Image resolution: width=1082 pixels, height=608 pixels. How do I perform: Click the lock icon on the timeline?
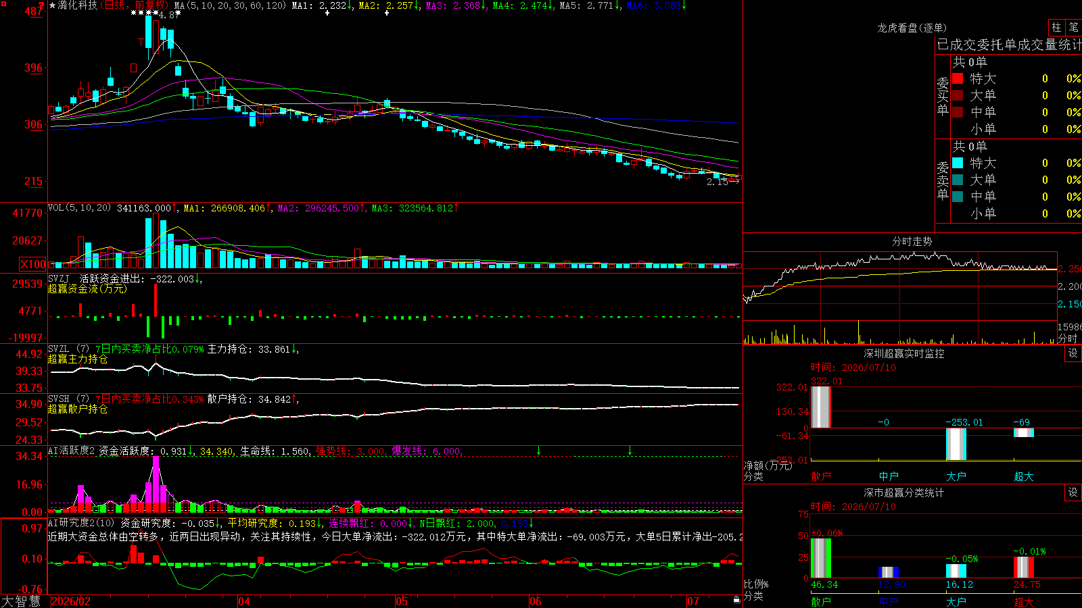(736, 600)
